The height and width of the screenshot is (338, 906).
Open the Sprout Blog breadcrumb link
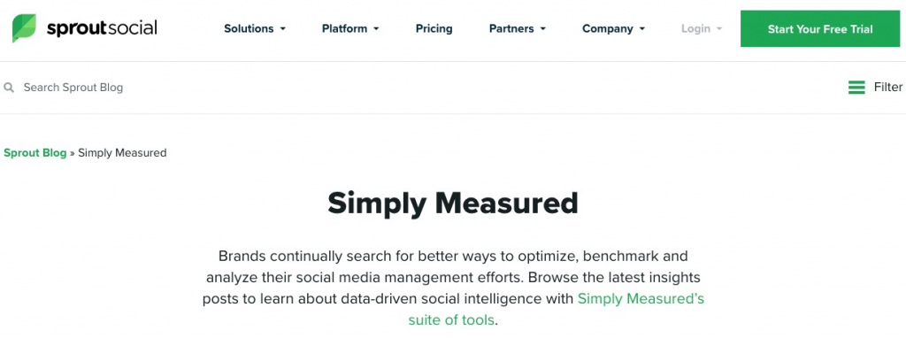[x=35, y=153]
